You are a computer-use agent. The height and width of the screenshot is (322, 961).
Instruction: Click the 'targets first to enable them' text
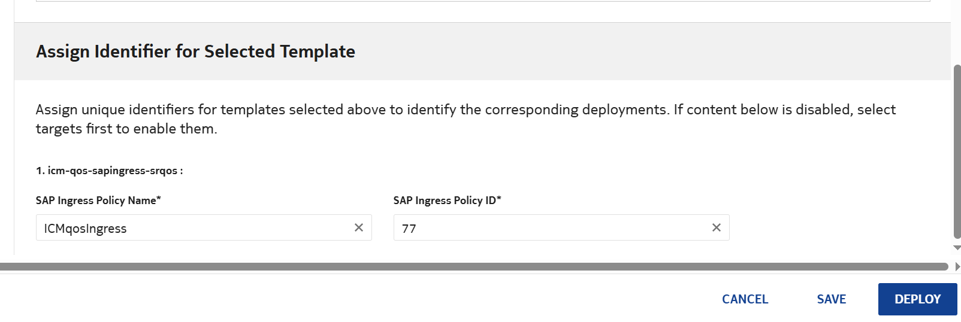pos(126,129)
